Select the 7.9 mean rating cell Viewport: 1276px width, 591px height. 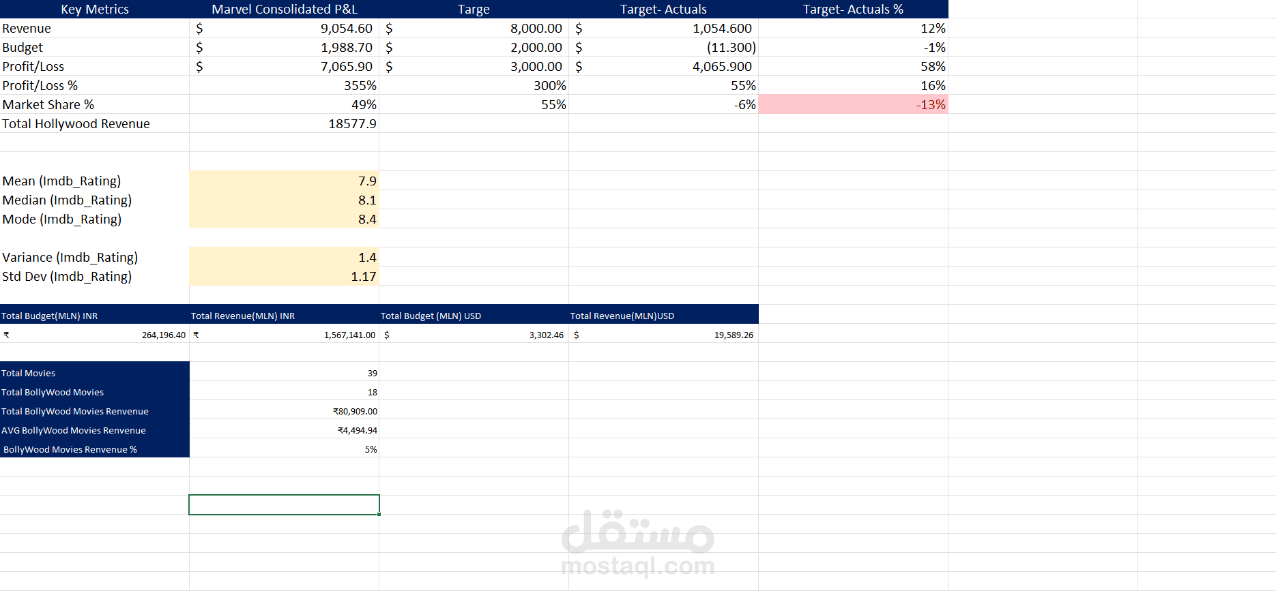(285, 181)
